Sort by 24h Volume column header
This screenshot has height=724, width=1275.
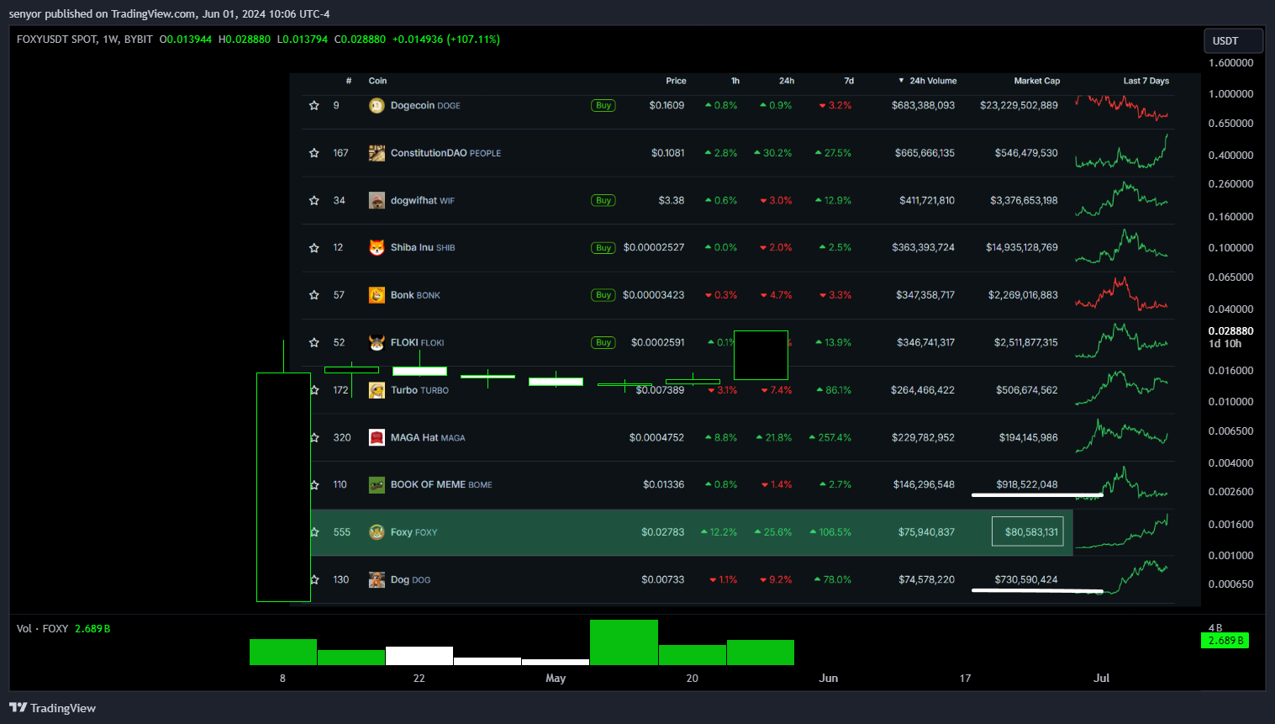point(928,81)
